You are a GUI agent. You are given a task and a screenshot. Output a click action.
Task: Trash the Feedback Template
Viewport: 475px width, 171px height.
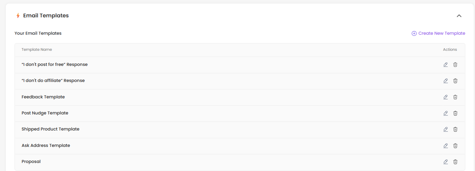pyautogui.click(x=455, y=97)
